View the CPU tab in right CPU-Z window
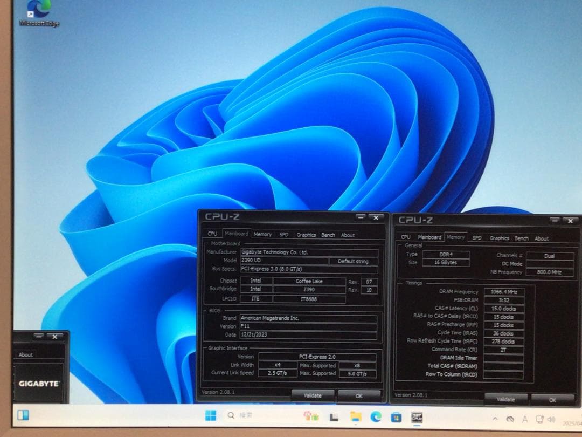 pos(405,237)
